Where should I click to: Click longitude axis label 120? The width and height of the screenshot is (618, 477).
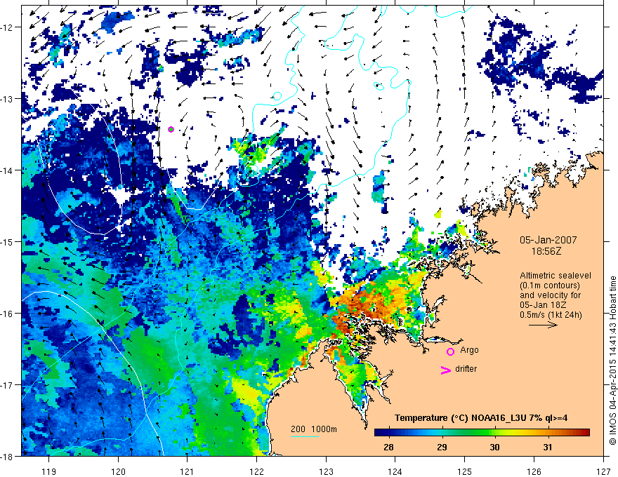click(x=118, y=471)
